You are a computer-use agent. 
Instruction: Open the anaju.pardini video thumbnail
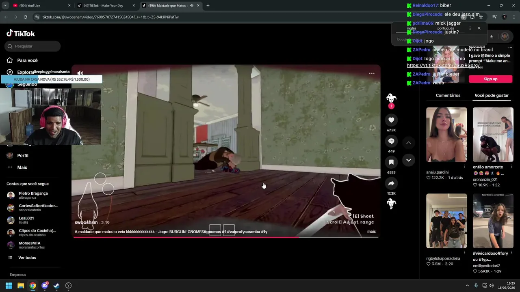tap(446, 135)
